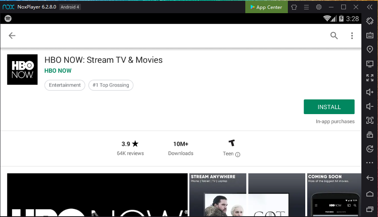Click Nox macro recorder icon

coord(370,149)
